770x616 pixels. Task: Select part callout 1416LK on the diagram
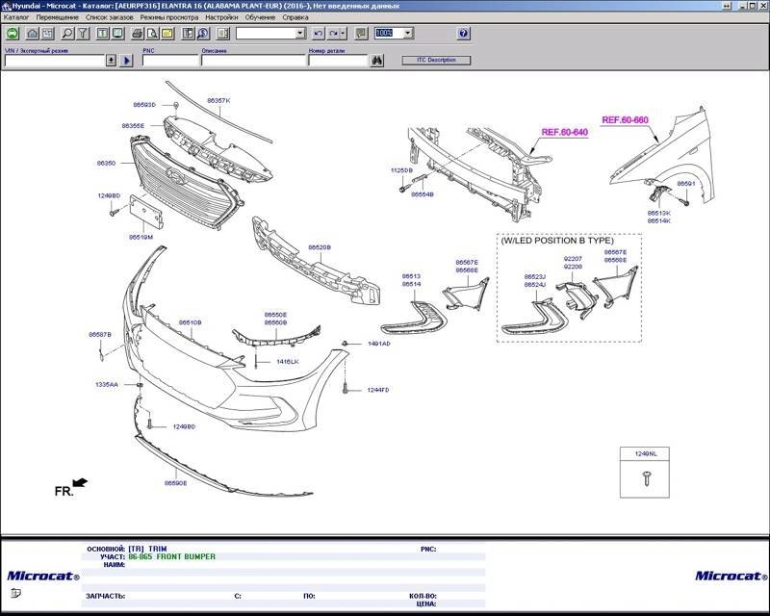point(287,362)
